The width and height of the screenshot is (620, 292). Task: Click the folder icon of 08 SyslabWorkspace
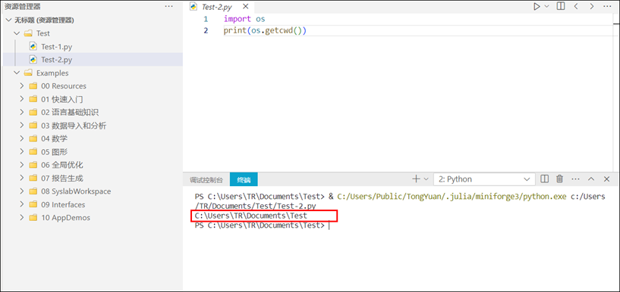33,191
